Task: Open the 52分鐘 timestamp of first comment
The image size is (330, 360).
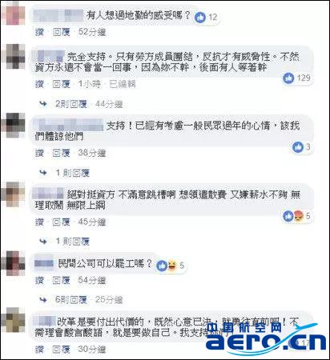Action: [x=92, y=32]
